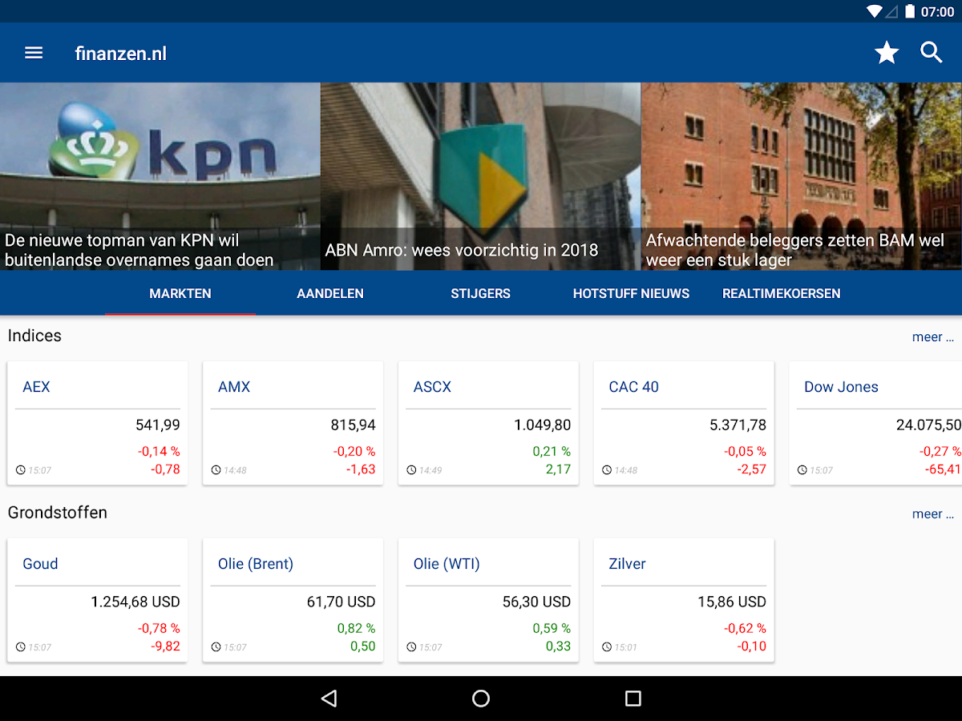
Task: Tap the Grondstoffen section heading
Action: pos(58,513)
